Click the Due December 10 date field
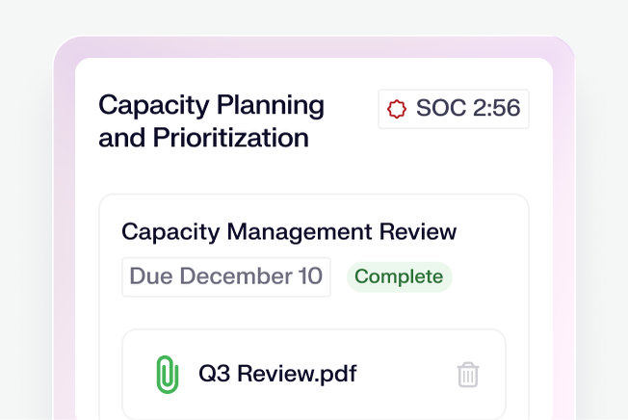Image resolution: width=628 pixels, height=420 pixels. (x=225, y=276)
